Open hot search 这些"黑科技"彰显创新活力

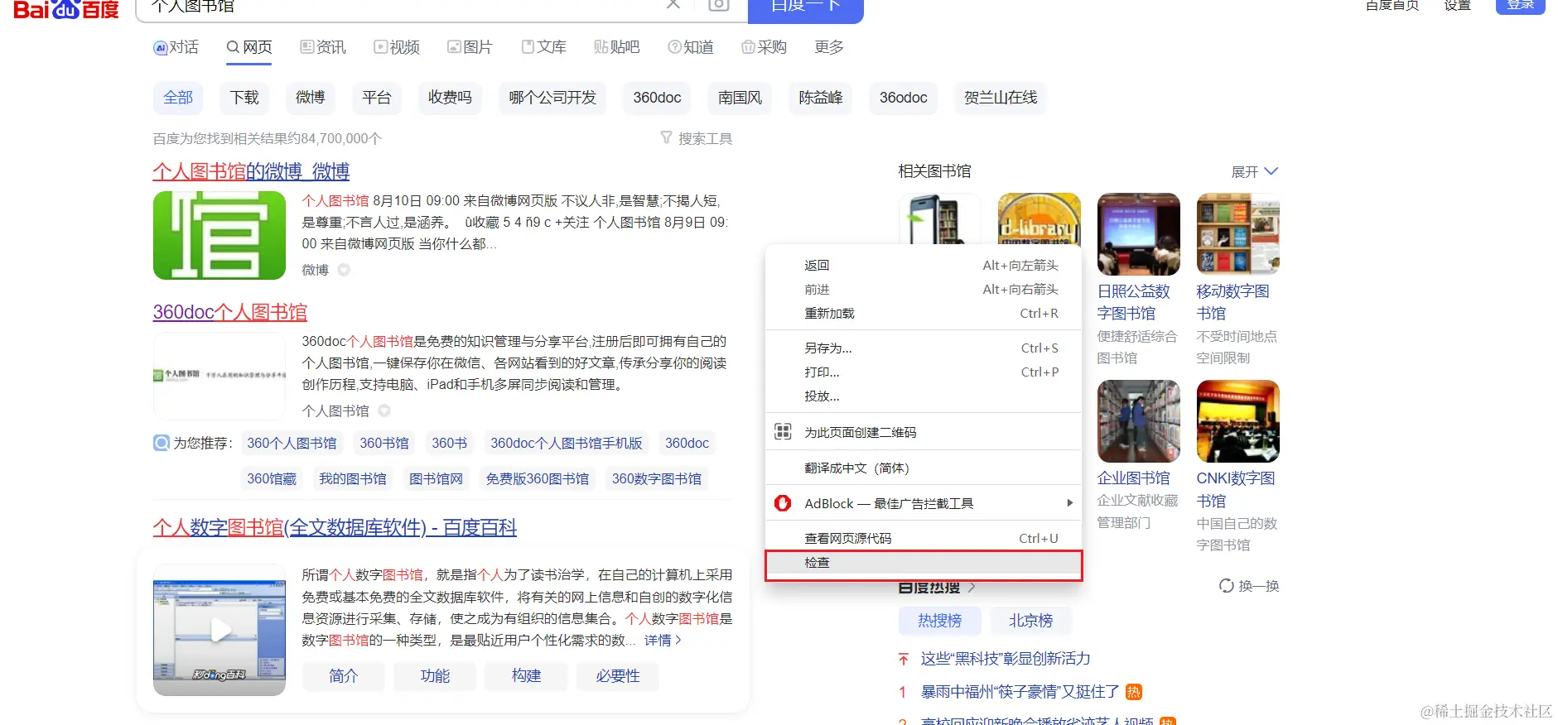1006,659
